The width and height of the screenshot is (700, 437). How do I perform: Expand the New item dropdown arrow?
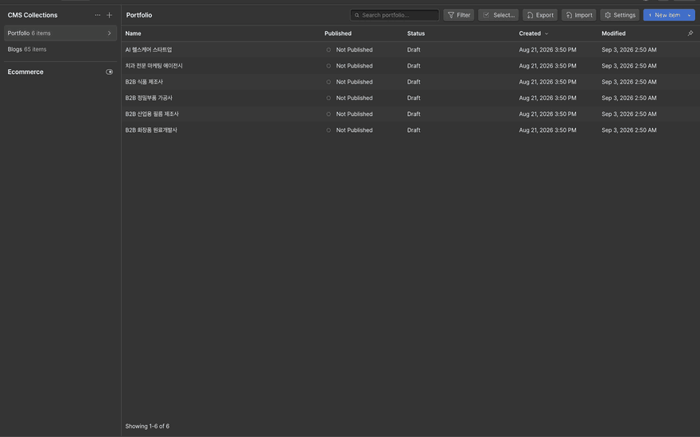pos(690,15)
